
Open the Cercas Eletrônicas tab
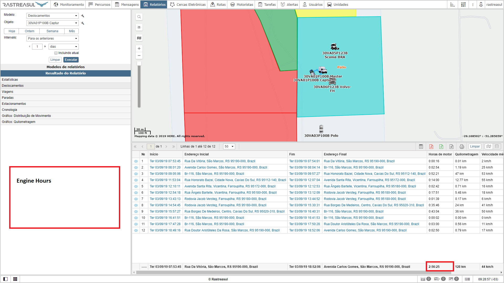click(x=188, y=4)
